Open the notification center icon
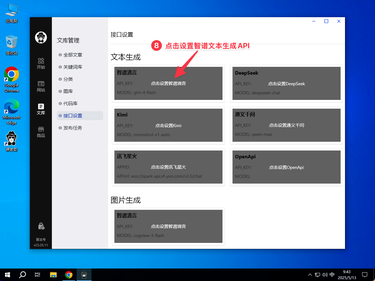 [x=365, y=275]
